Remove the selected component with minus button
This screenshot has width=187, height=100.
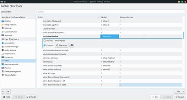tap(8, 91)
